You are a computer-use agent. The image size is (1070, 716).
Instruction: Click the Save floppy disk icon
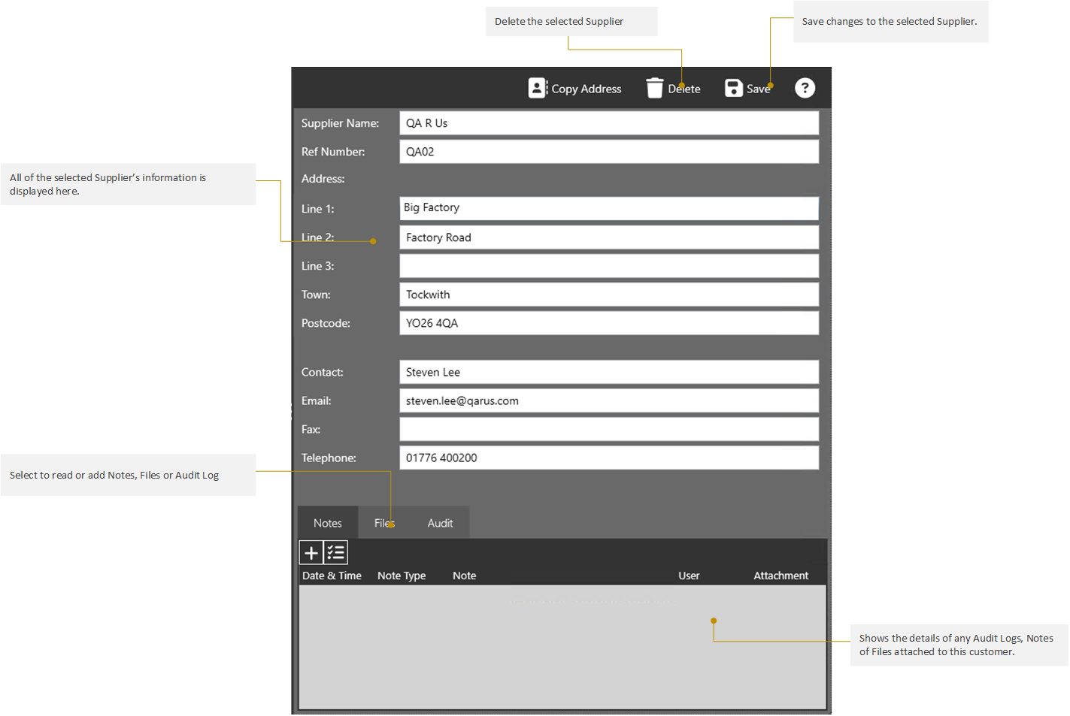pos(734,88)
